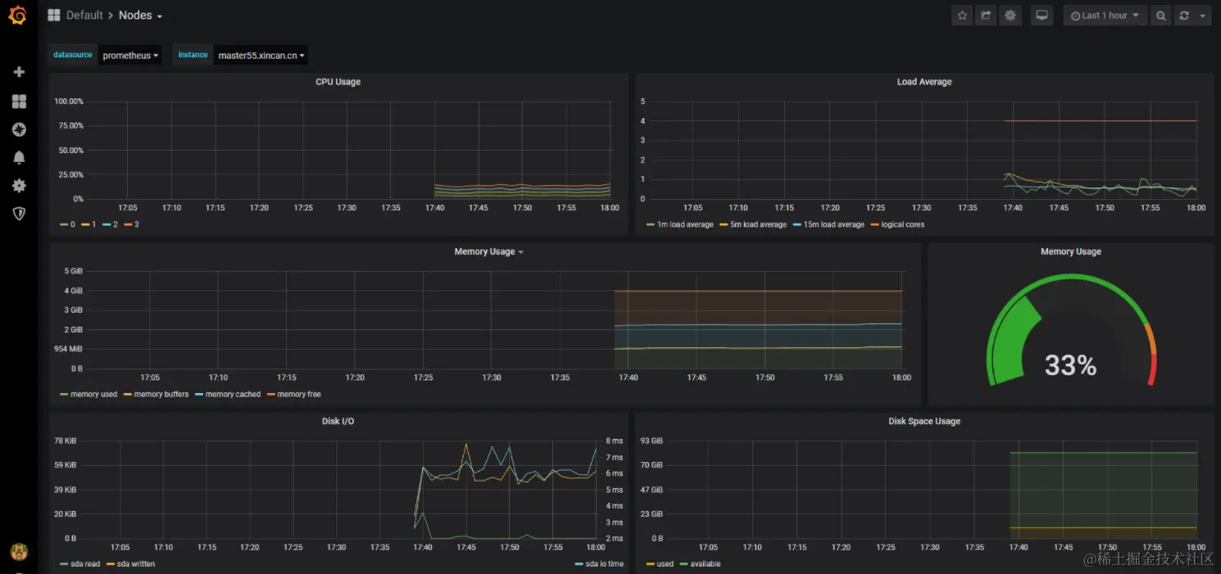The height and width of the screenshot is (574, 1221).
Task: Click the 93 GiB disk axis label
Action: pos(651,441)
